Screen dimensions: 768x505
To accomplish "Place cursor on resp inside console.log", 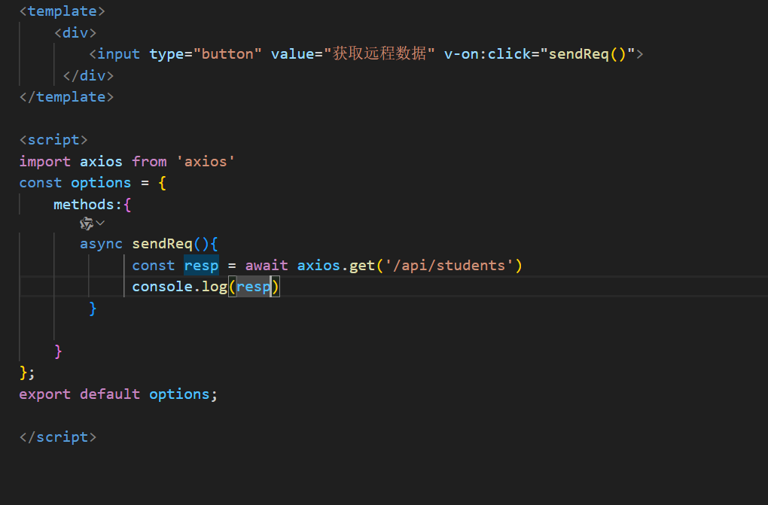I will 253,287.
